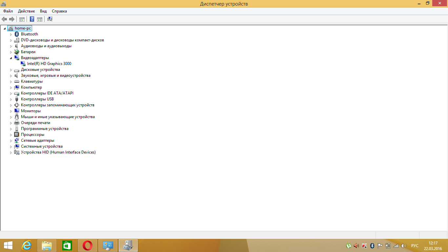Click the Контроллеры запоминающих устройств category icon
448x252 pixels.
click(x=17, y=105)
